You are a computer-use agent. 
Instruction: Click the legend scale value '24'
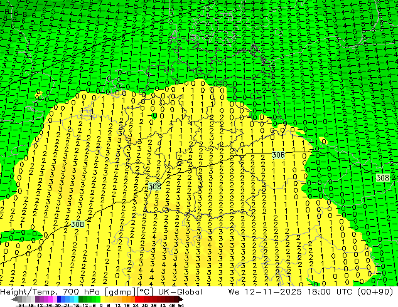tap(136, 305)
